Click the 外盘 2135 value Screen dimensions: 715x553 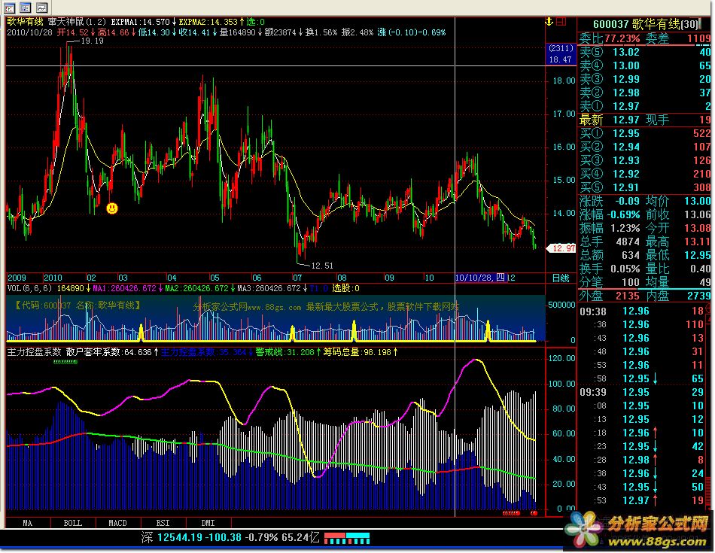pyautogui.click(x=628, y=296)
